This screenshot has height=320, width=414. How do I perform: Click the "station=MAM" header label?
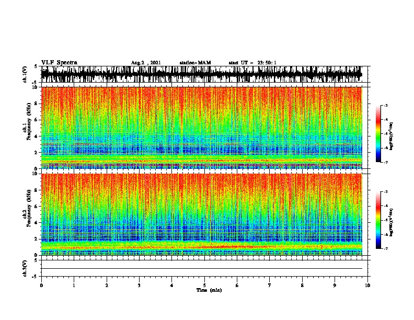[195, 63]
